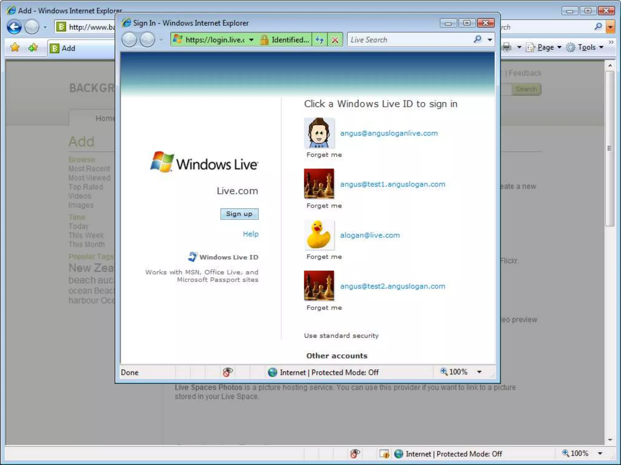Click the privacy report icon in main status bar
621x465 pixels.
tap(384, 453)
